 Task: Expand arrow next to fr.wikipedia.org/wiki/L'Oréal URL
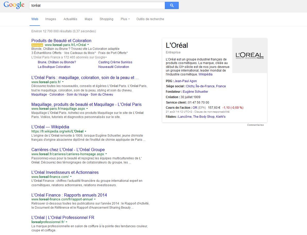pyautogui.click(x=86, y=131)
